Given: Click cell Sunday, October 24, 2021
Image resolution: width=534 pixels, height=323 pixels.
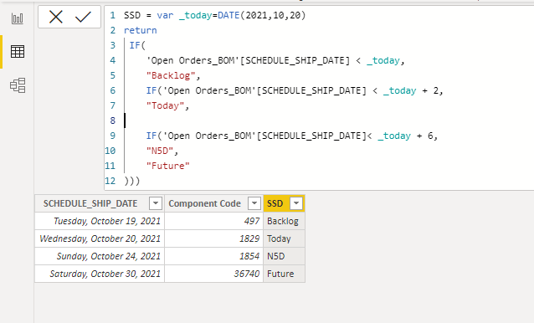Looking at the screenshot, I should (100, 256).
